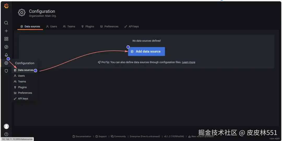Click the 'No data sources defined' message
This screenshot has width=282, height=141.
(x=146, y=41)
